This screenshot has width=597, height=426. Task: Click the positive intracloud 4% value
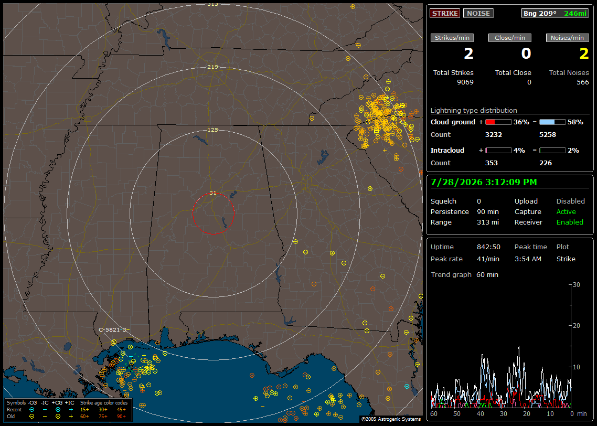tap(519, 151)
